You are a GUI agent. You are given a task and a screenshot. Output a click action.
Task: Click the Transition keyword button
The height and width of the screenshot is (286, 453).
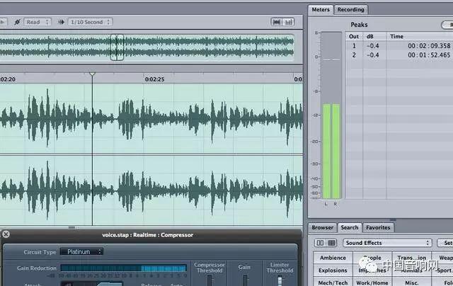(412, 258)
